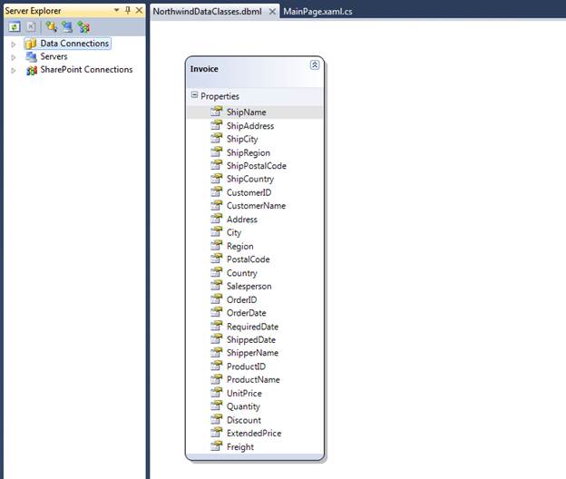Click the ShipAddress property icon
Viewport: 566px width, 479px height.
tap(217, 125)
